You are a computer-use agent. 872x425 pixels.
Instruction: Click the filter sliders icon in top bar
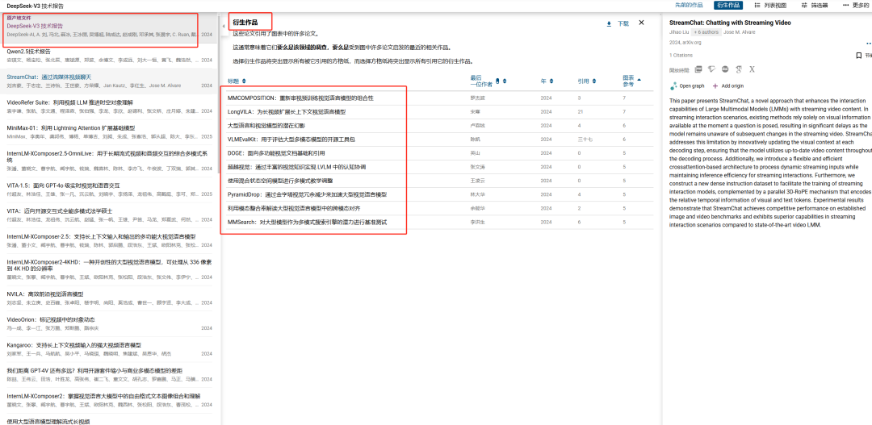point(804,5)
